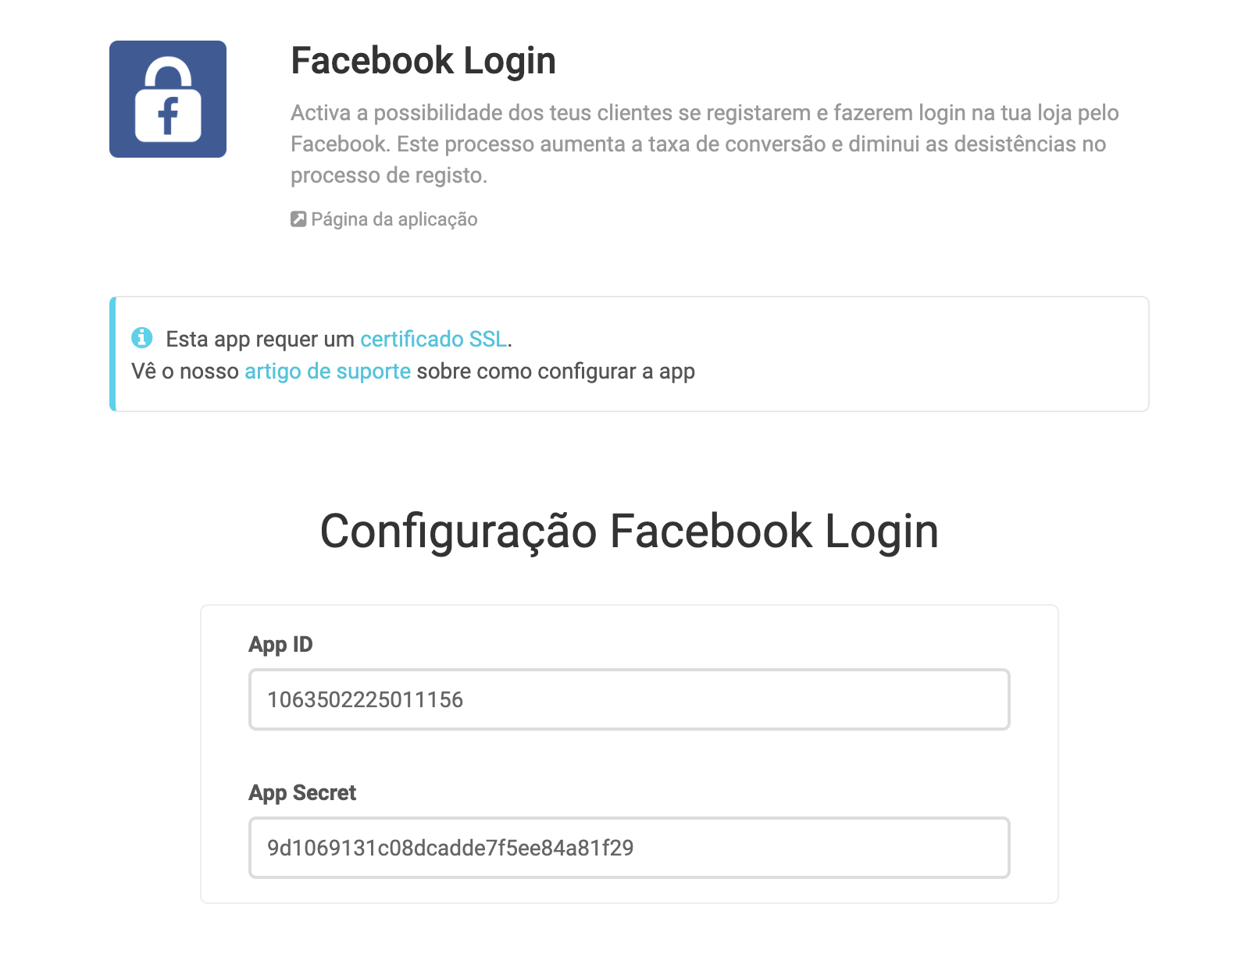The height and width of the screenshot is (957, 1245).
Task: Click the padlock shackle of the app logo
Action: pyautogui.click(x=168, y=70)
